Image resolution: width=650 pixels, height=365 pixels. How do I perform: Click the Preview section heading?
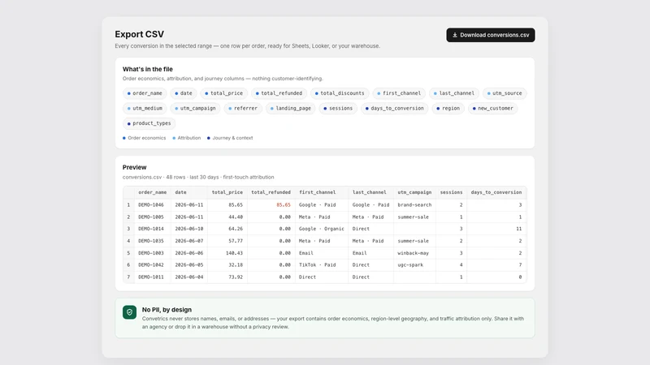tap(134, 167)
